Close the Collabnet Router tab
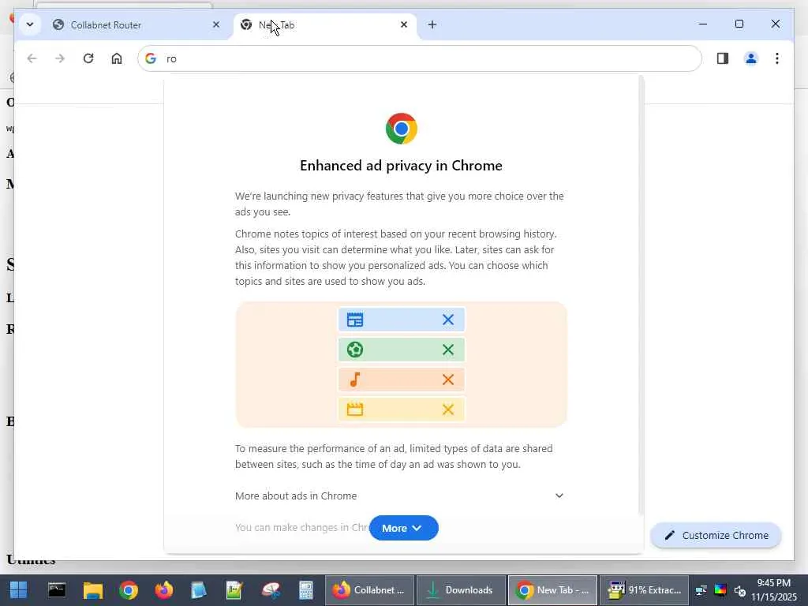The height and width of the screenshot is (606, 808). click(x=216, y=24)
